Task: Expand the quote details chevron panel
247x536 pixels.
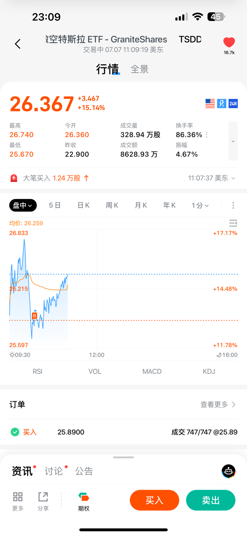Action: (233, 141)
